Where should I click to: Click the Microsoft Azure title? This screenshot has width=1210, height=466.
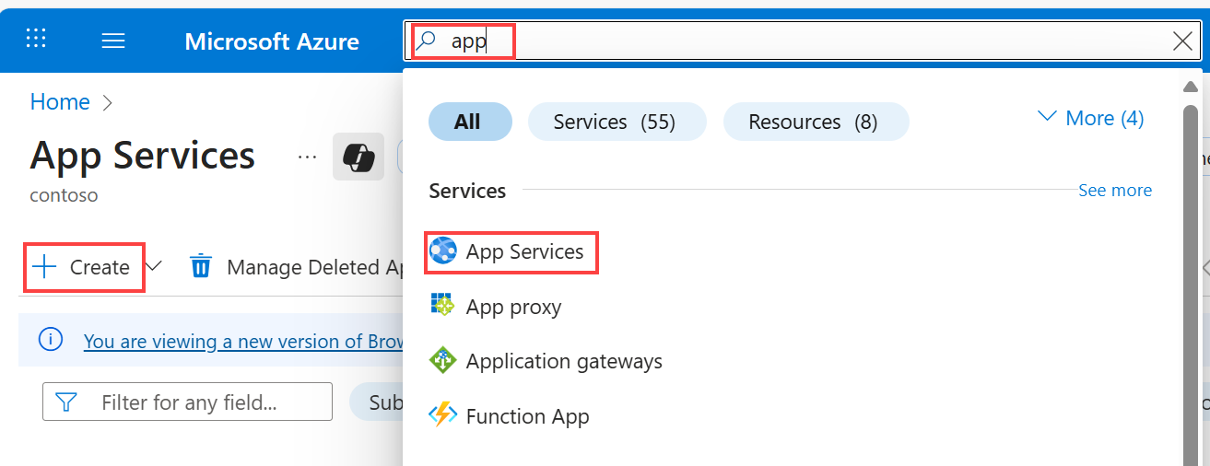(272, 41)
